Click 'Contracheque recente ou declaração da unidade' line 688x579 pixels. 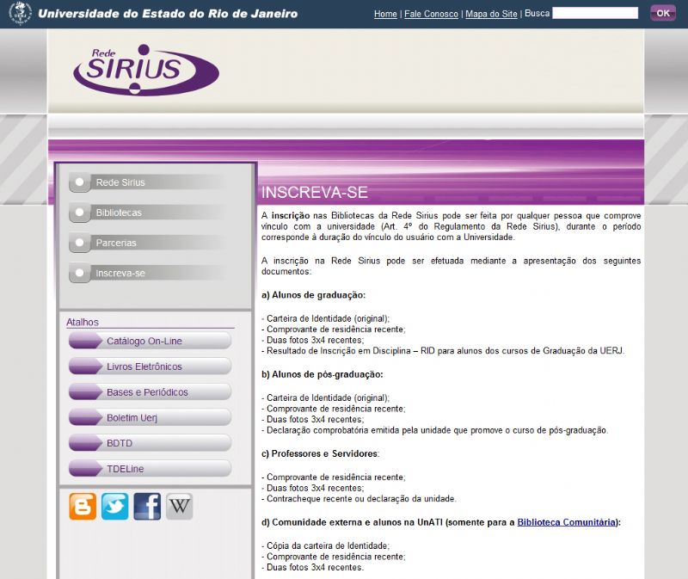coord(359,499)
